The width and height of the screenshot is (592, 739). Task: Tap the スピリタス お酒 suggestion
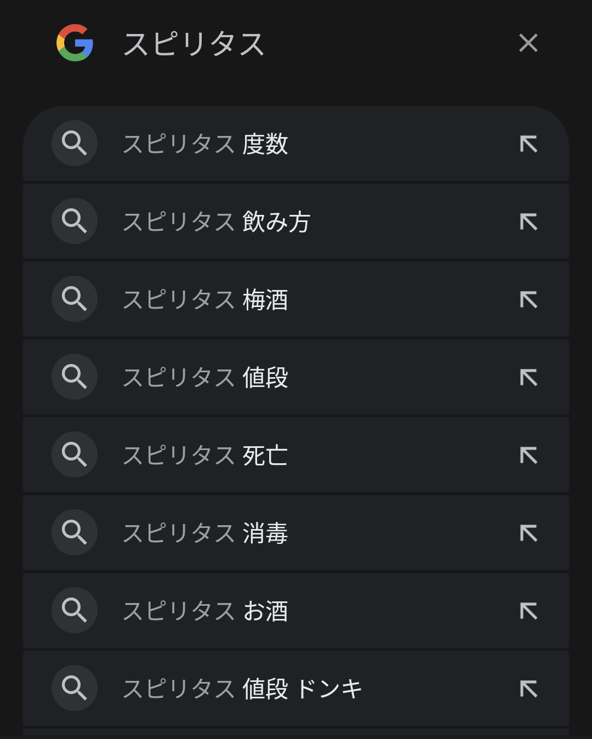tap(206, 611)
